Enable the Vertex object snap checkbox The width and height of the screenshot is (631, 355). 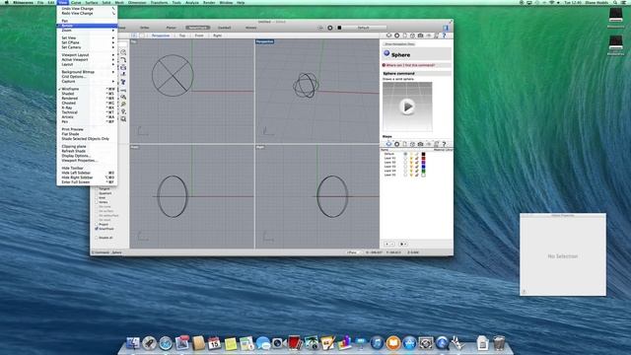click(x=97, y=202)
